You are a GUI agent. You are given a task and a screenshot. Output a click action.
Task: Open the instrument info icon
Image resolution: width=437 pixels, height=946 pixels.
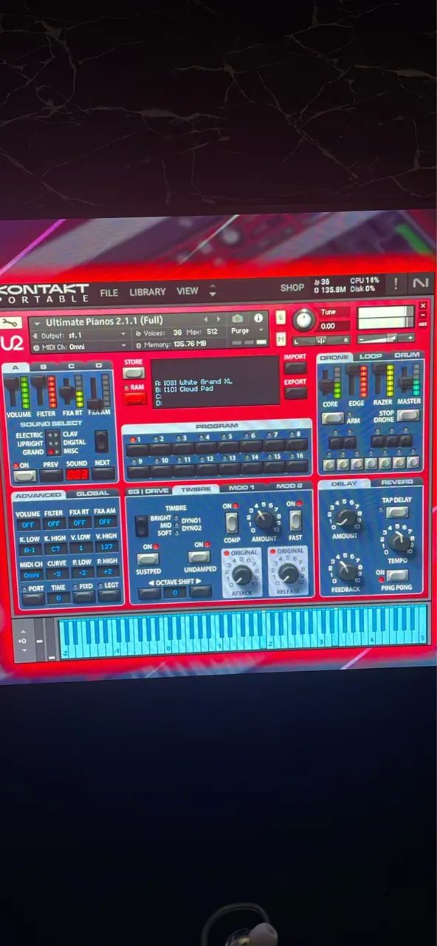(x=258, y=319)
